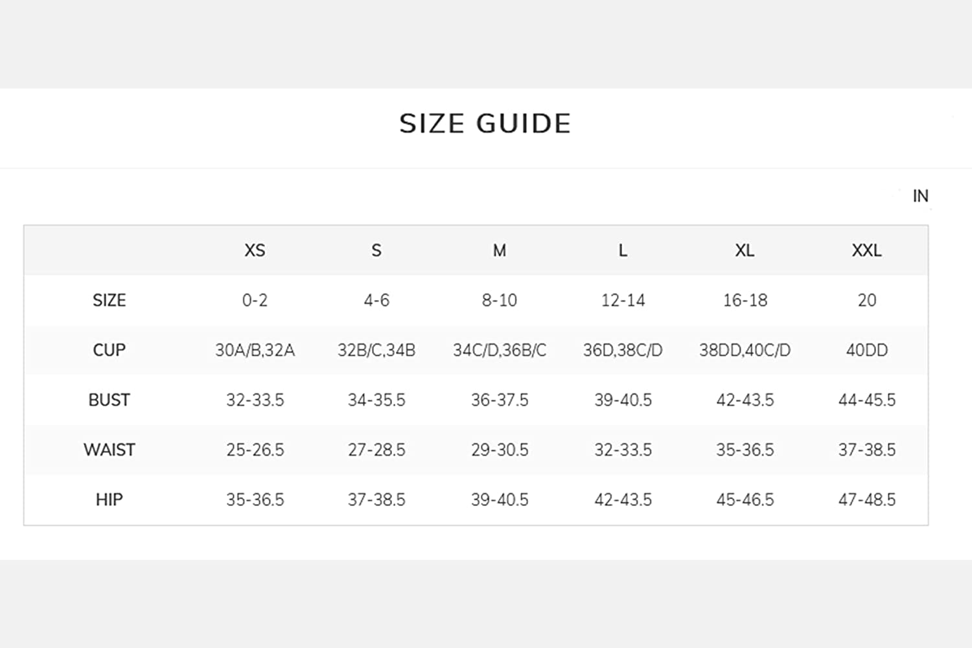Click the 16-18 size cell

coord(745,300)
